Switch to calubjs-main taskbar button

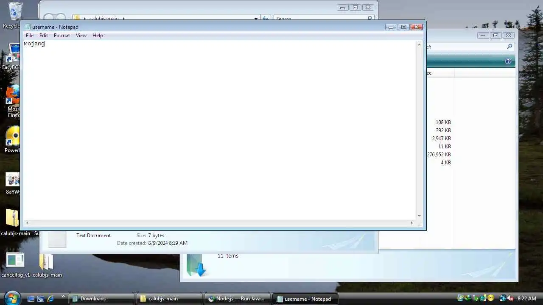(169, 299)
